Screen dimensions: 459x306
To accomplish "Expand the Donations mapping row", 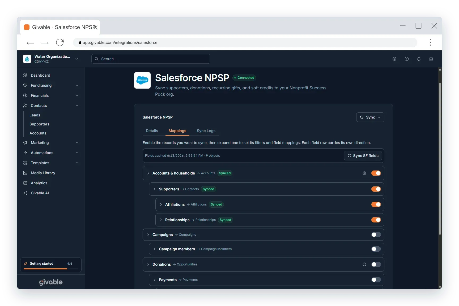I will click(148, 264).
